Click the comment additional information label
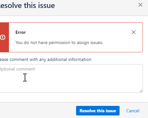Screen dimensions: 148x118 tap(46, 59)
